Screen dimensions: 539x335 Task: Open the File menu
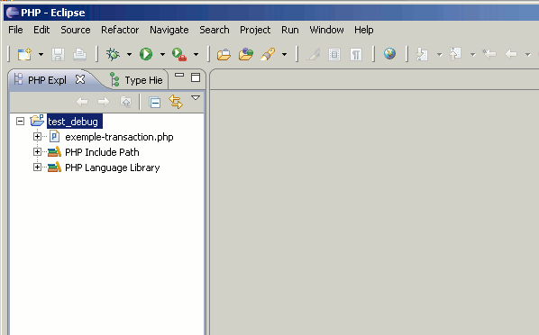coord(15,30)
